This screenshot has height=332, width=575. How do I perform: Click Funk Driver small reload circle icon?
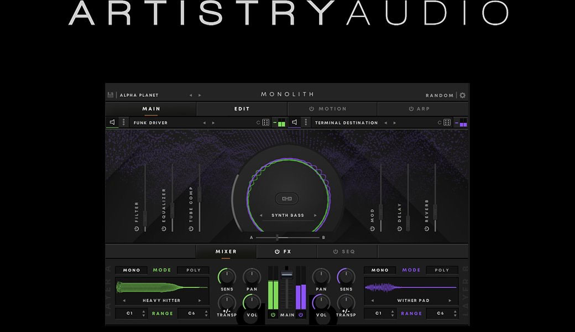pyautogui.click(x=258, y=123)
